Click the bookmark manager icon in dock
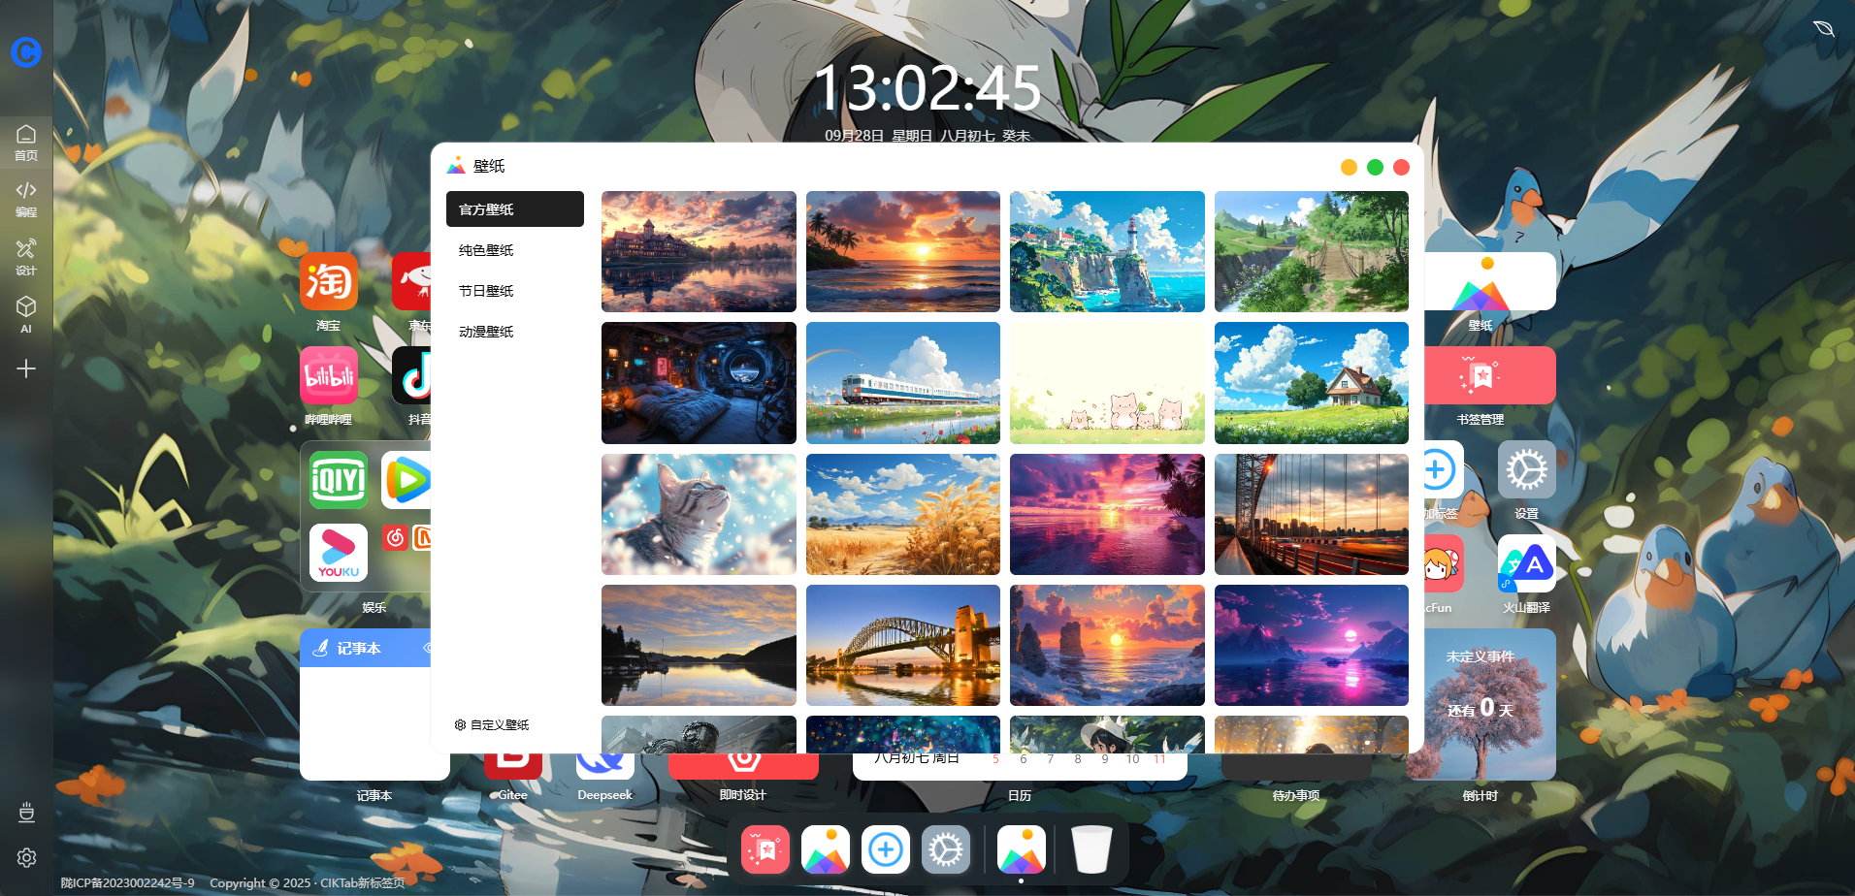The image size is (1855, 896). point(765,850)
